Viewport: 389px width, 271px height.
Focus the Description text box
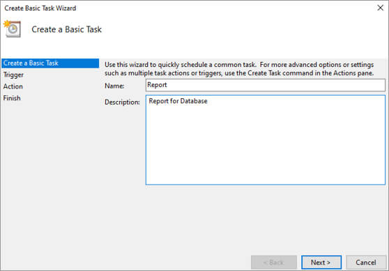[265, 140]
